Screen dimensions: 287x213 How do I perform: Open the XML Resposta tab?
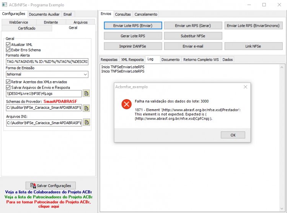click(132, 60)
